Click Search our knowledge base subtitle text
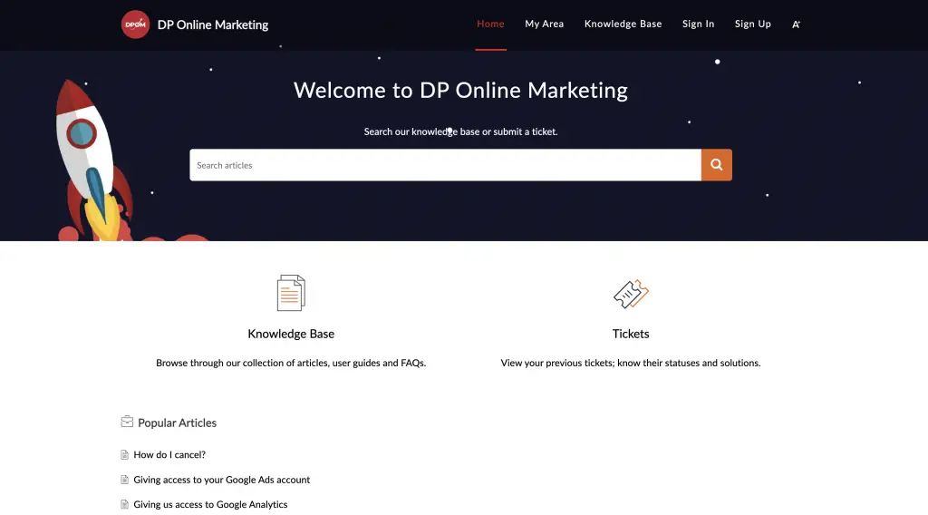The height and width of the screenshot is (515, 928). [x=460, y=131]
